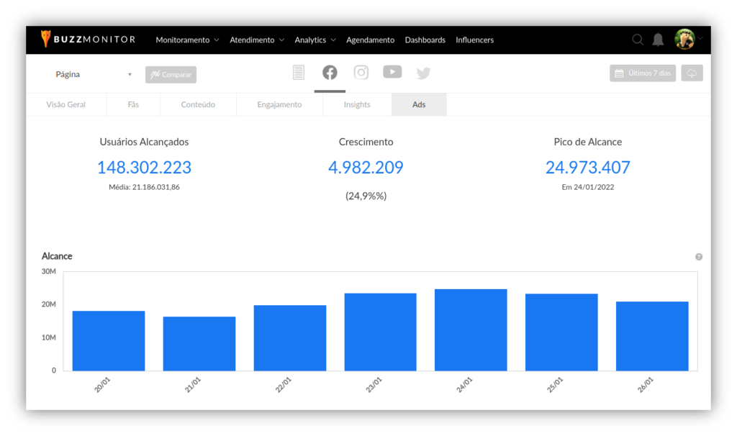Switch to the YouTube network icon
737x436 pixels.
392,72
